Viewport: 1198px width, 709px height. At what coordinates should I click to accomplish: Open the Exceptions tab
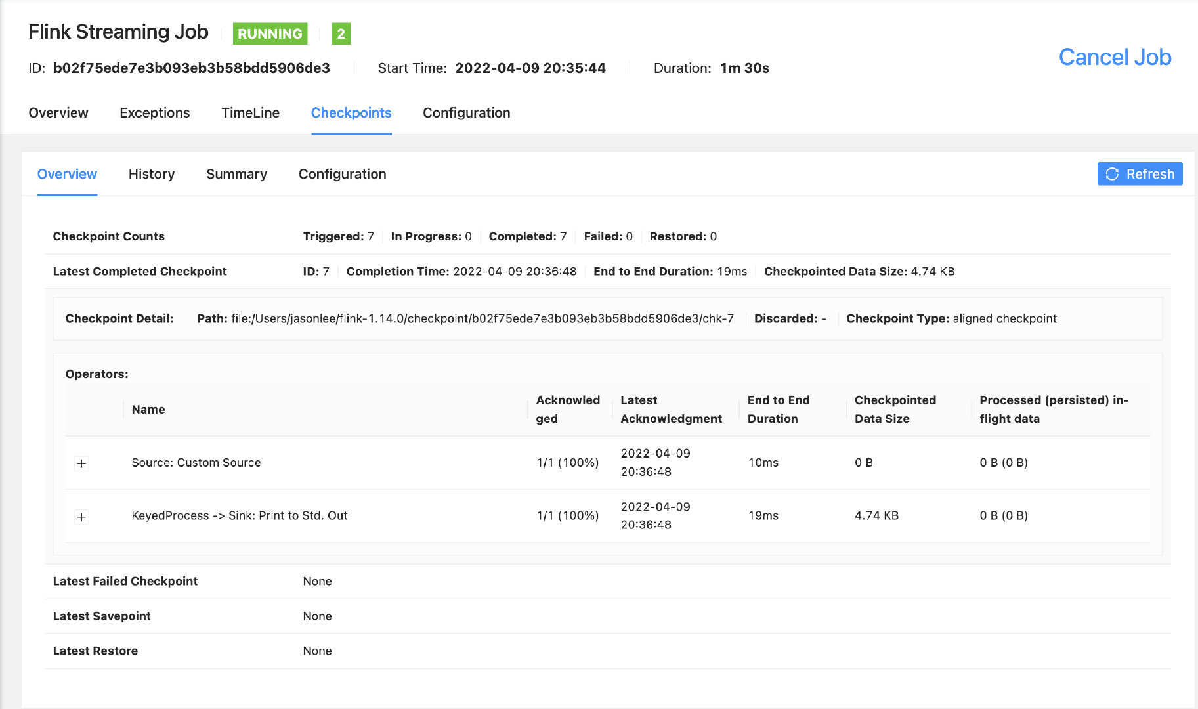tap(155, 113)
